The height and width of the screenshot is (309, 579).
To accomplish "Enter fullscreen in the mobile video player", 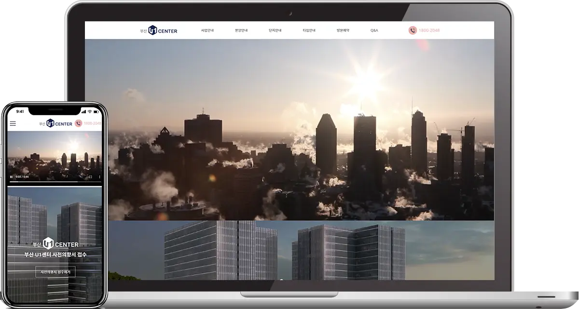I will click(90, 177).
